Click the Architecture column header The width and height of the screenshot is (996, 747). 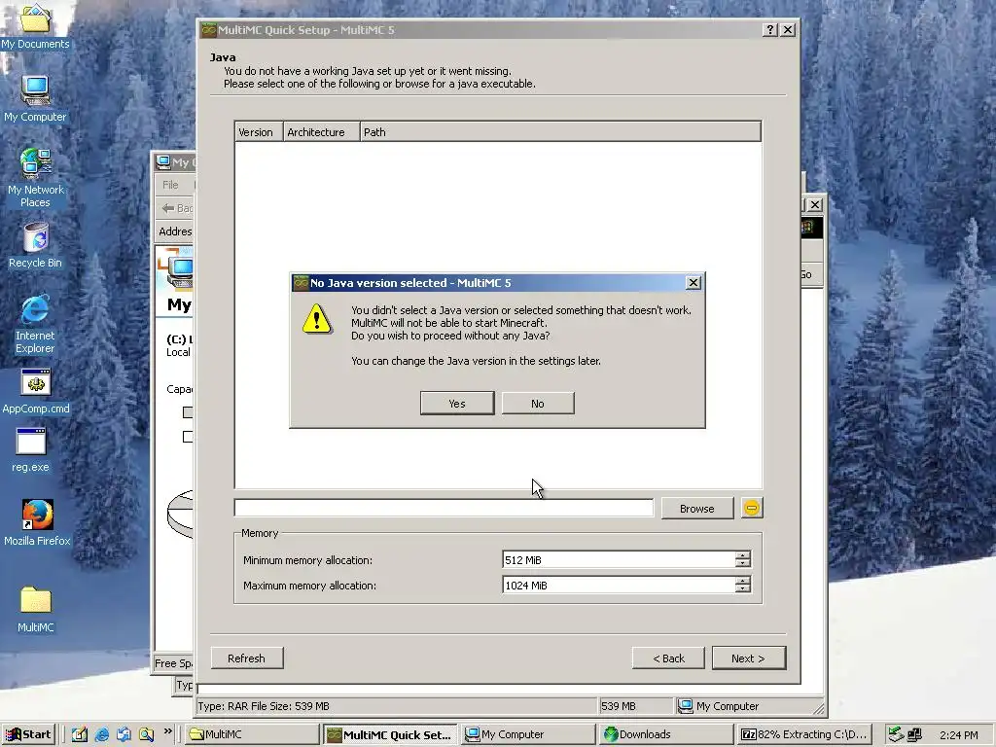coord(321,132)
